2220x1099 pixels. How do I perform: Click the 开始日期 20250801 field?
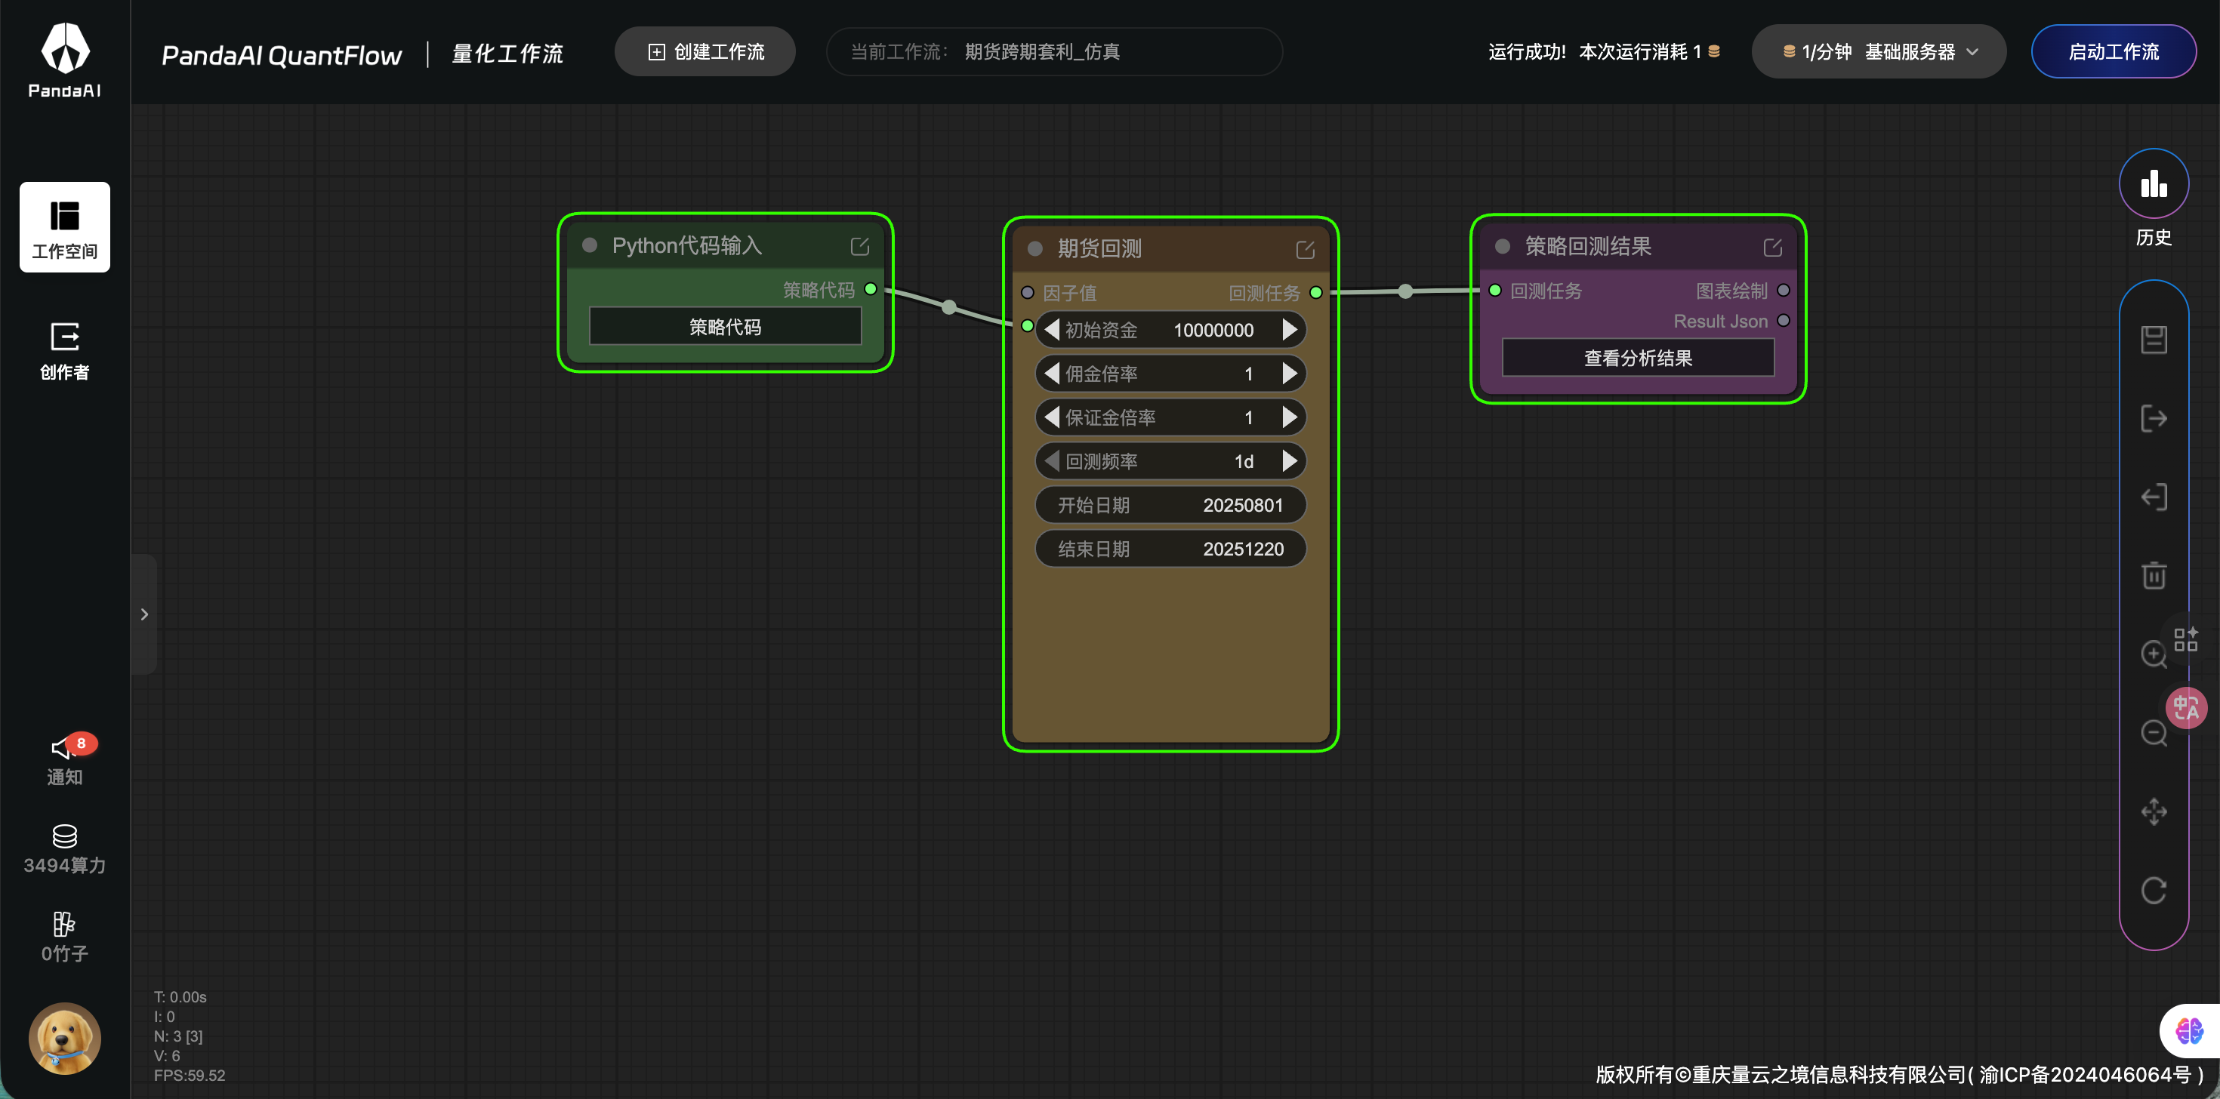click(1170, 506)
